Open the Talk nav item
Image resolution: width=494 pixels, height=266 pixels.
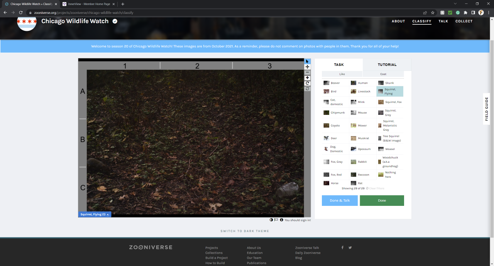pyautogui.click(x=443, y=21)
